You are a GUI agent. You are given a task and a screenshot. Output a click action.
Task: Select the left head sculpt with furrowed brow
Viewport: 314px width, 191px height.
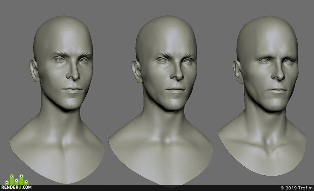[x=57, y=100]
